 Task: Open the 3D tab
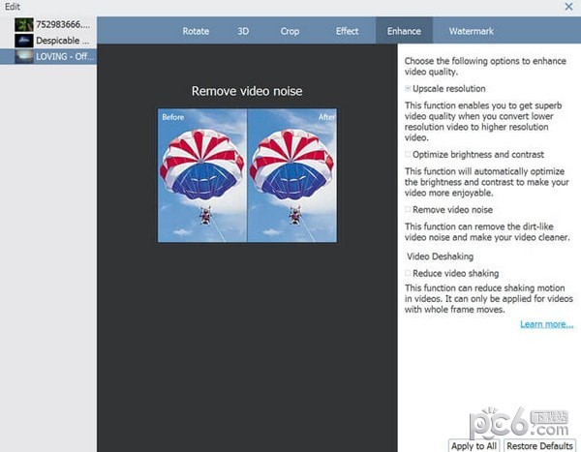[x=244, y=31]
